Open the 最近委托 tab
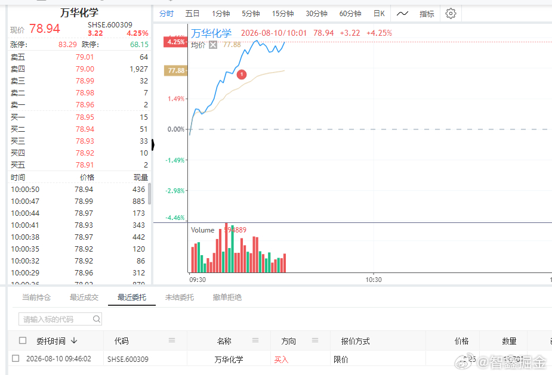This screenshot has width=552, height=375. coord(132,297)
